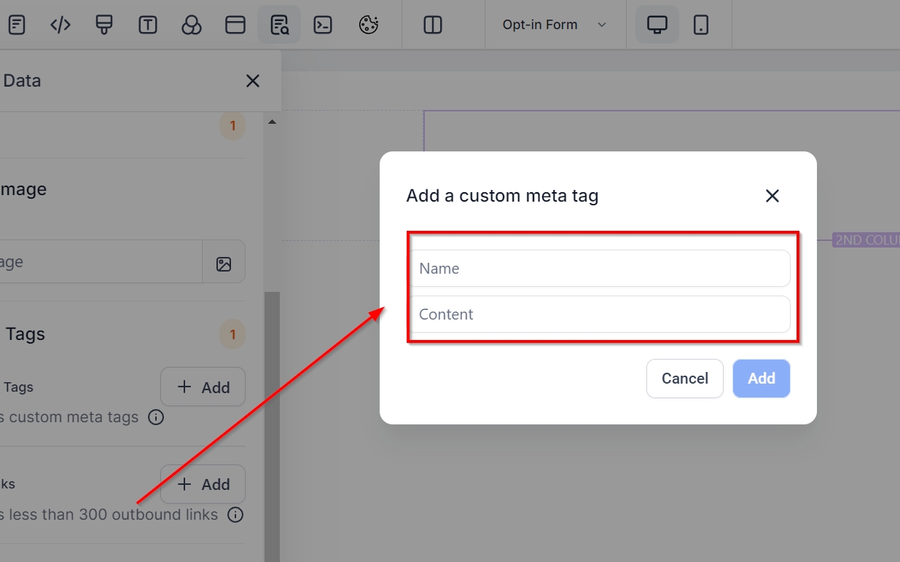
Task: Focus the Content input field
Action: 599,314
